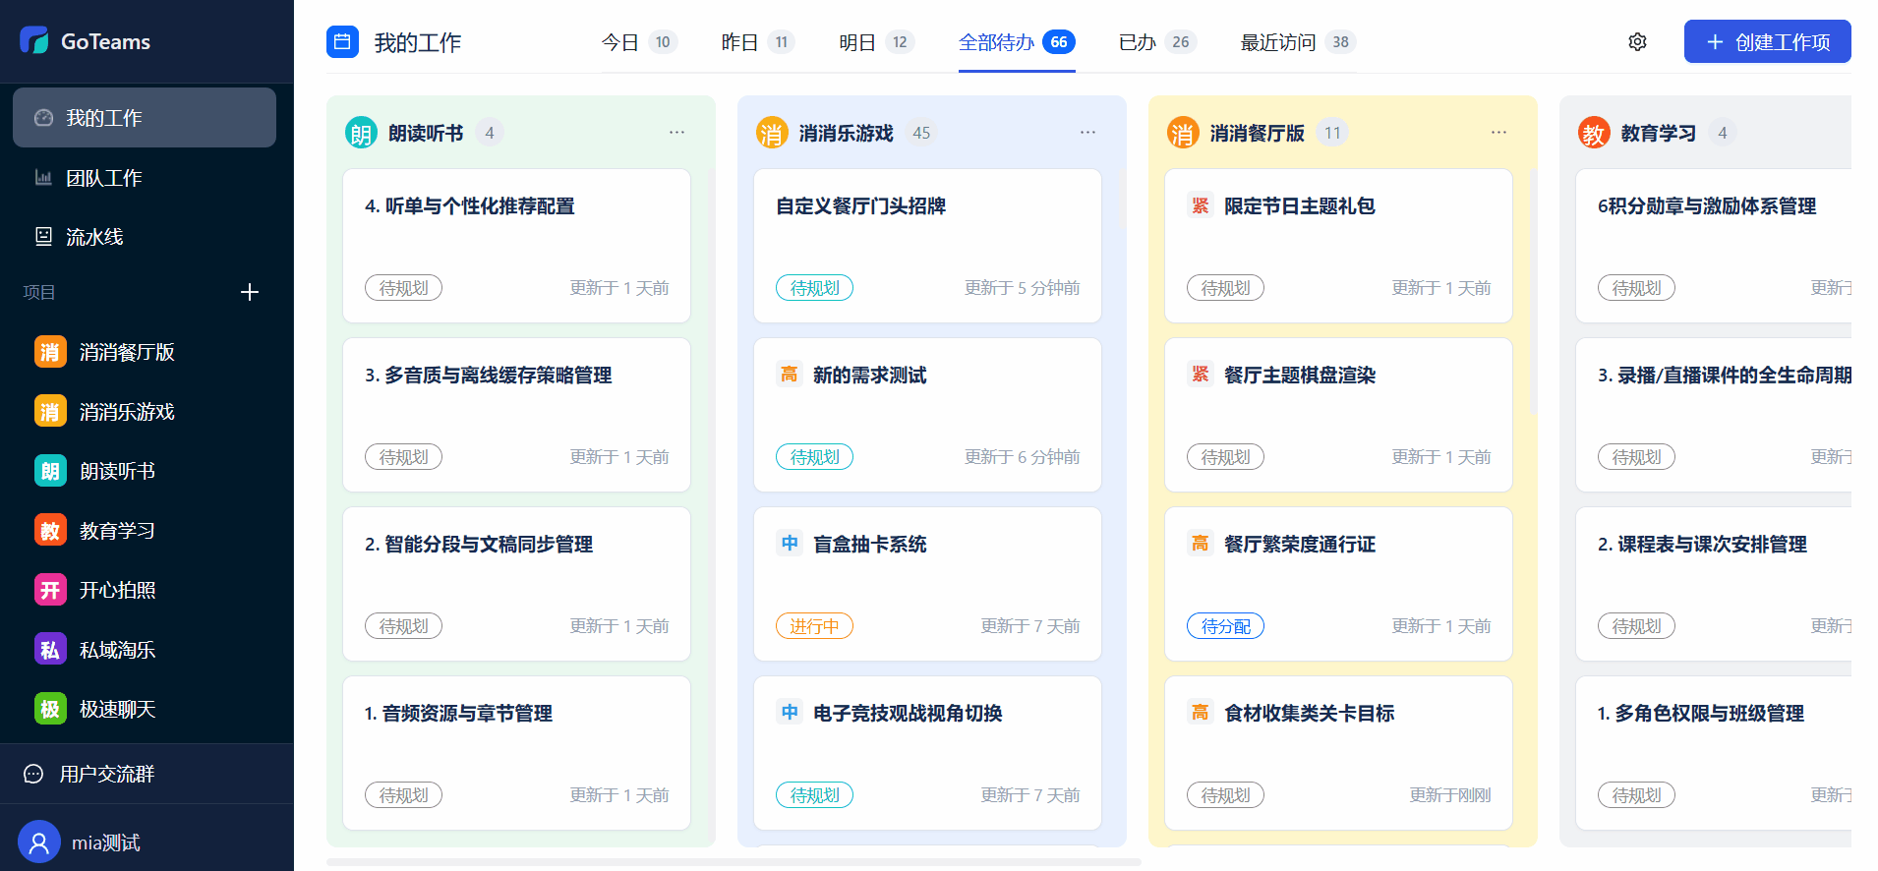Click the 朗读听书 column header avatar
Viewport: 1878px width, 871px height.
(x=361, y=133)
